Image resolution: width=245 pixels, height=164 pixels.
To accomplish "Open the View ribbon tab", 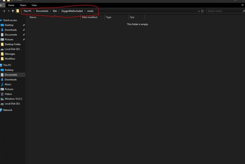I will pos(34,5).
